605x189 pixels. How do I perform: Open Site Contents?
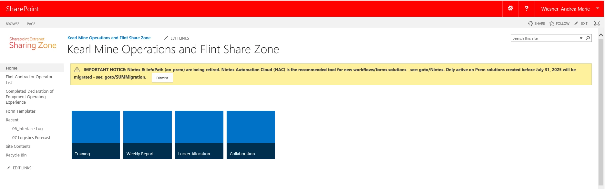pyautogui.click(x=18, y=146)
